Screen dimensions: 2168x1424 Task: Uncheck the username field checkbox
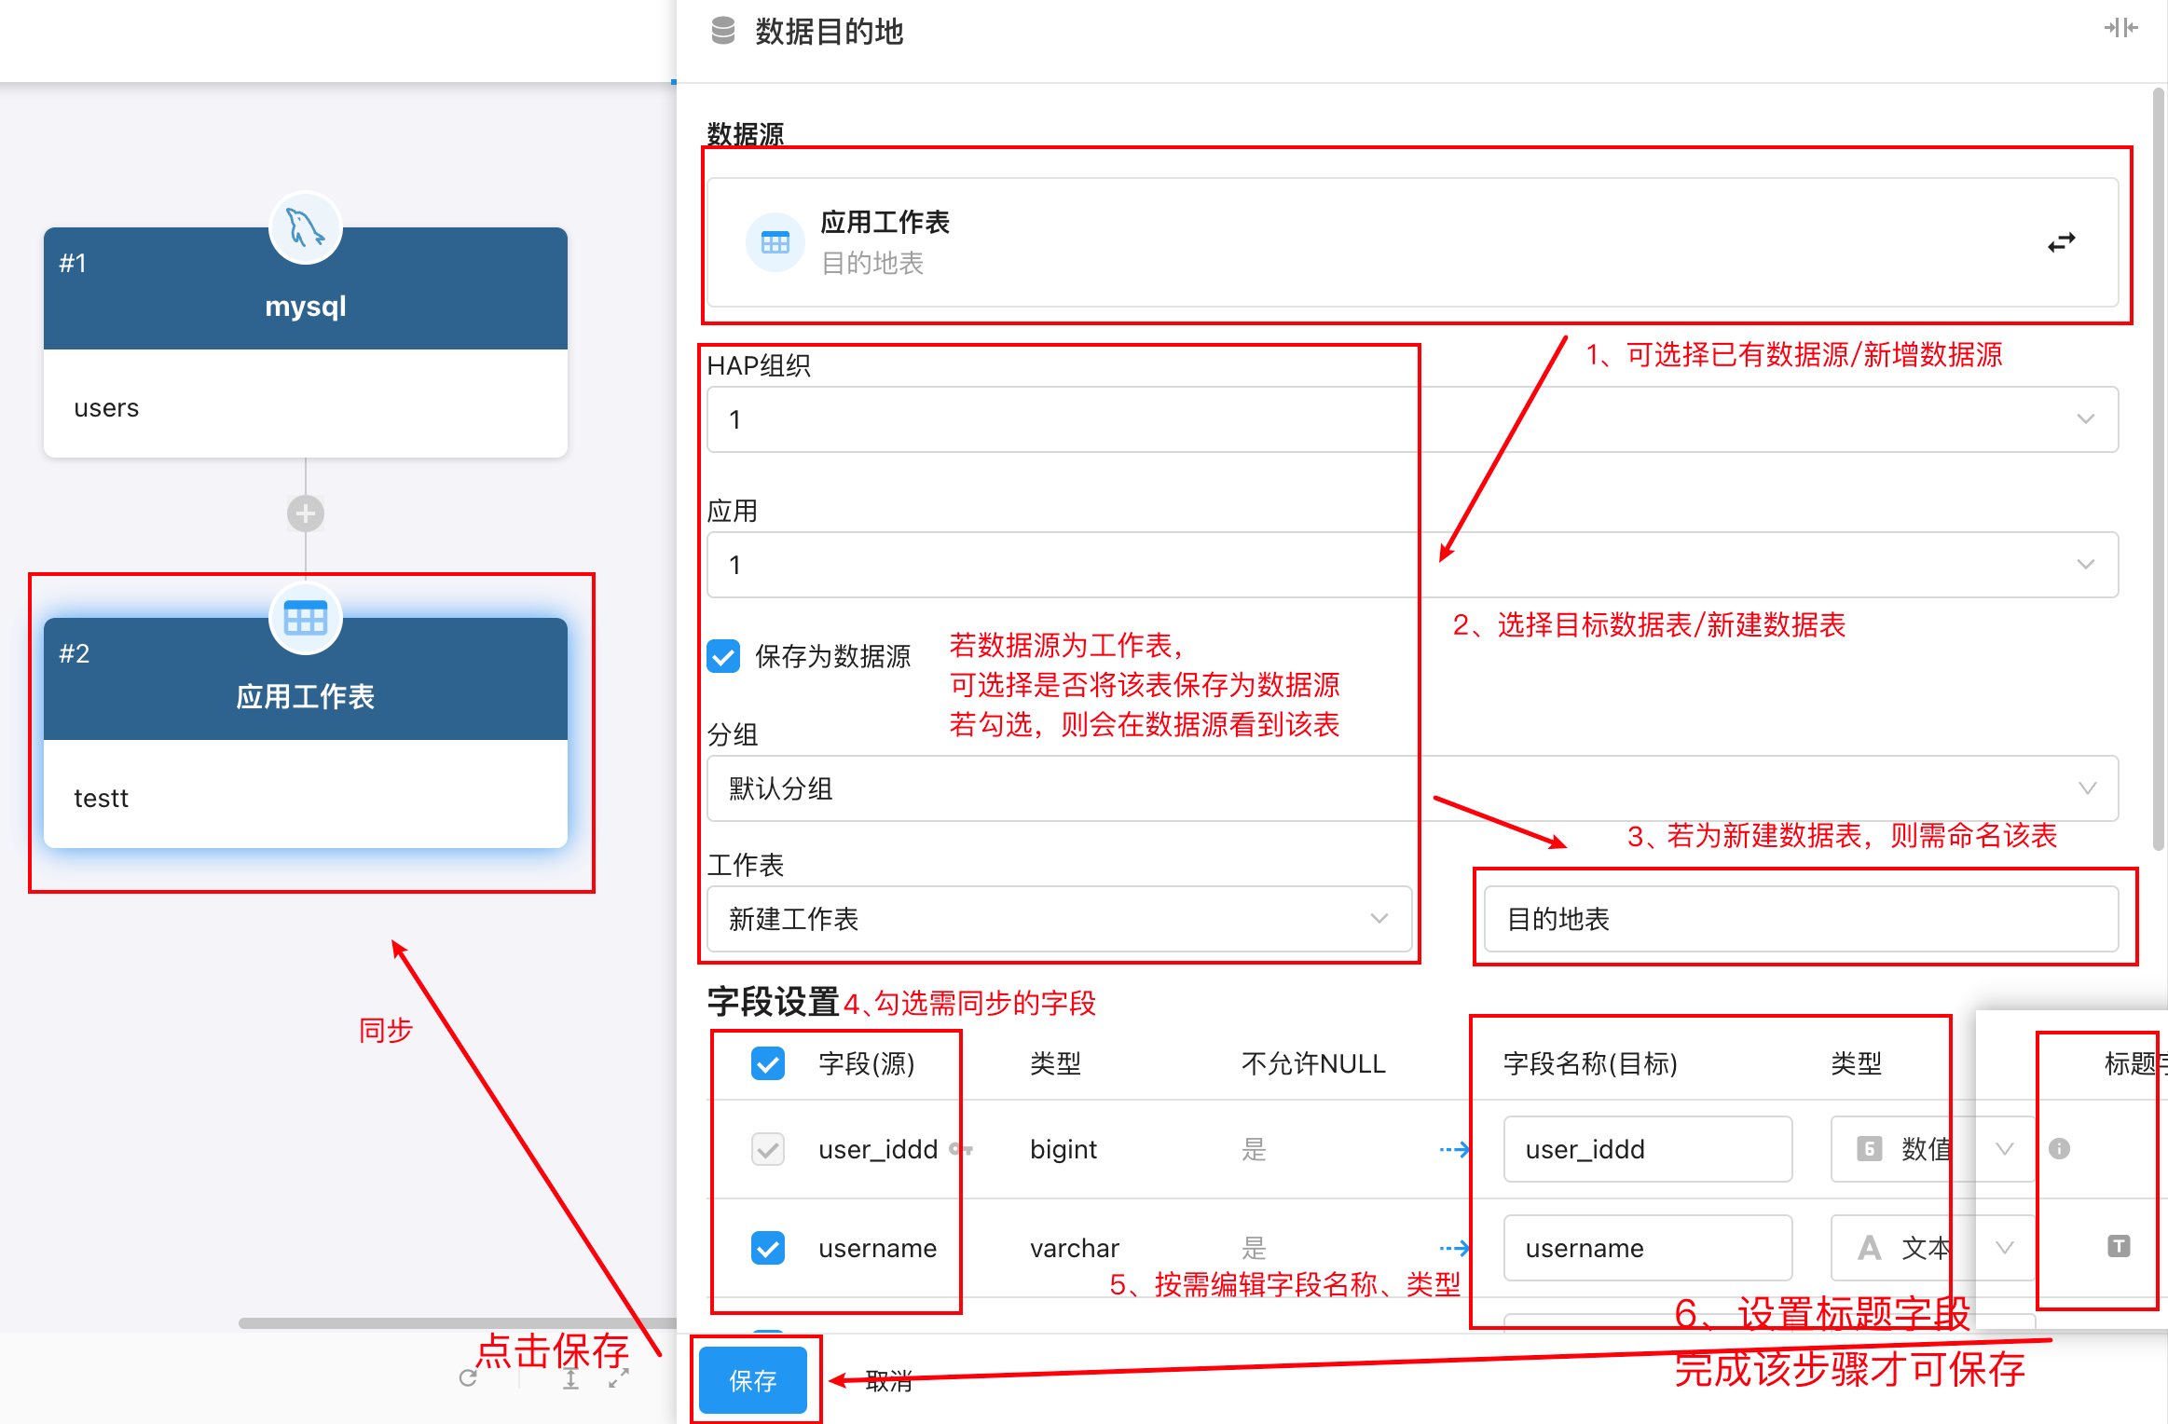tap(767, 1248)
